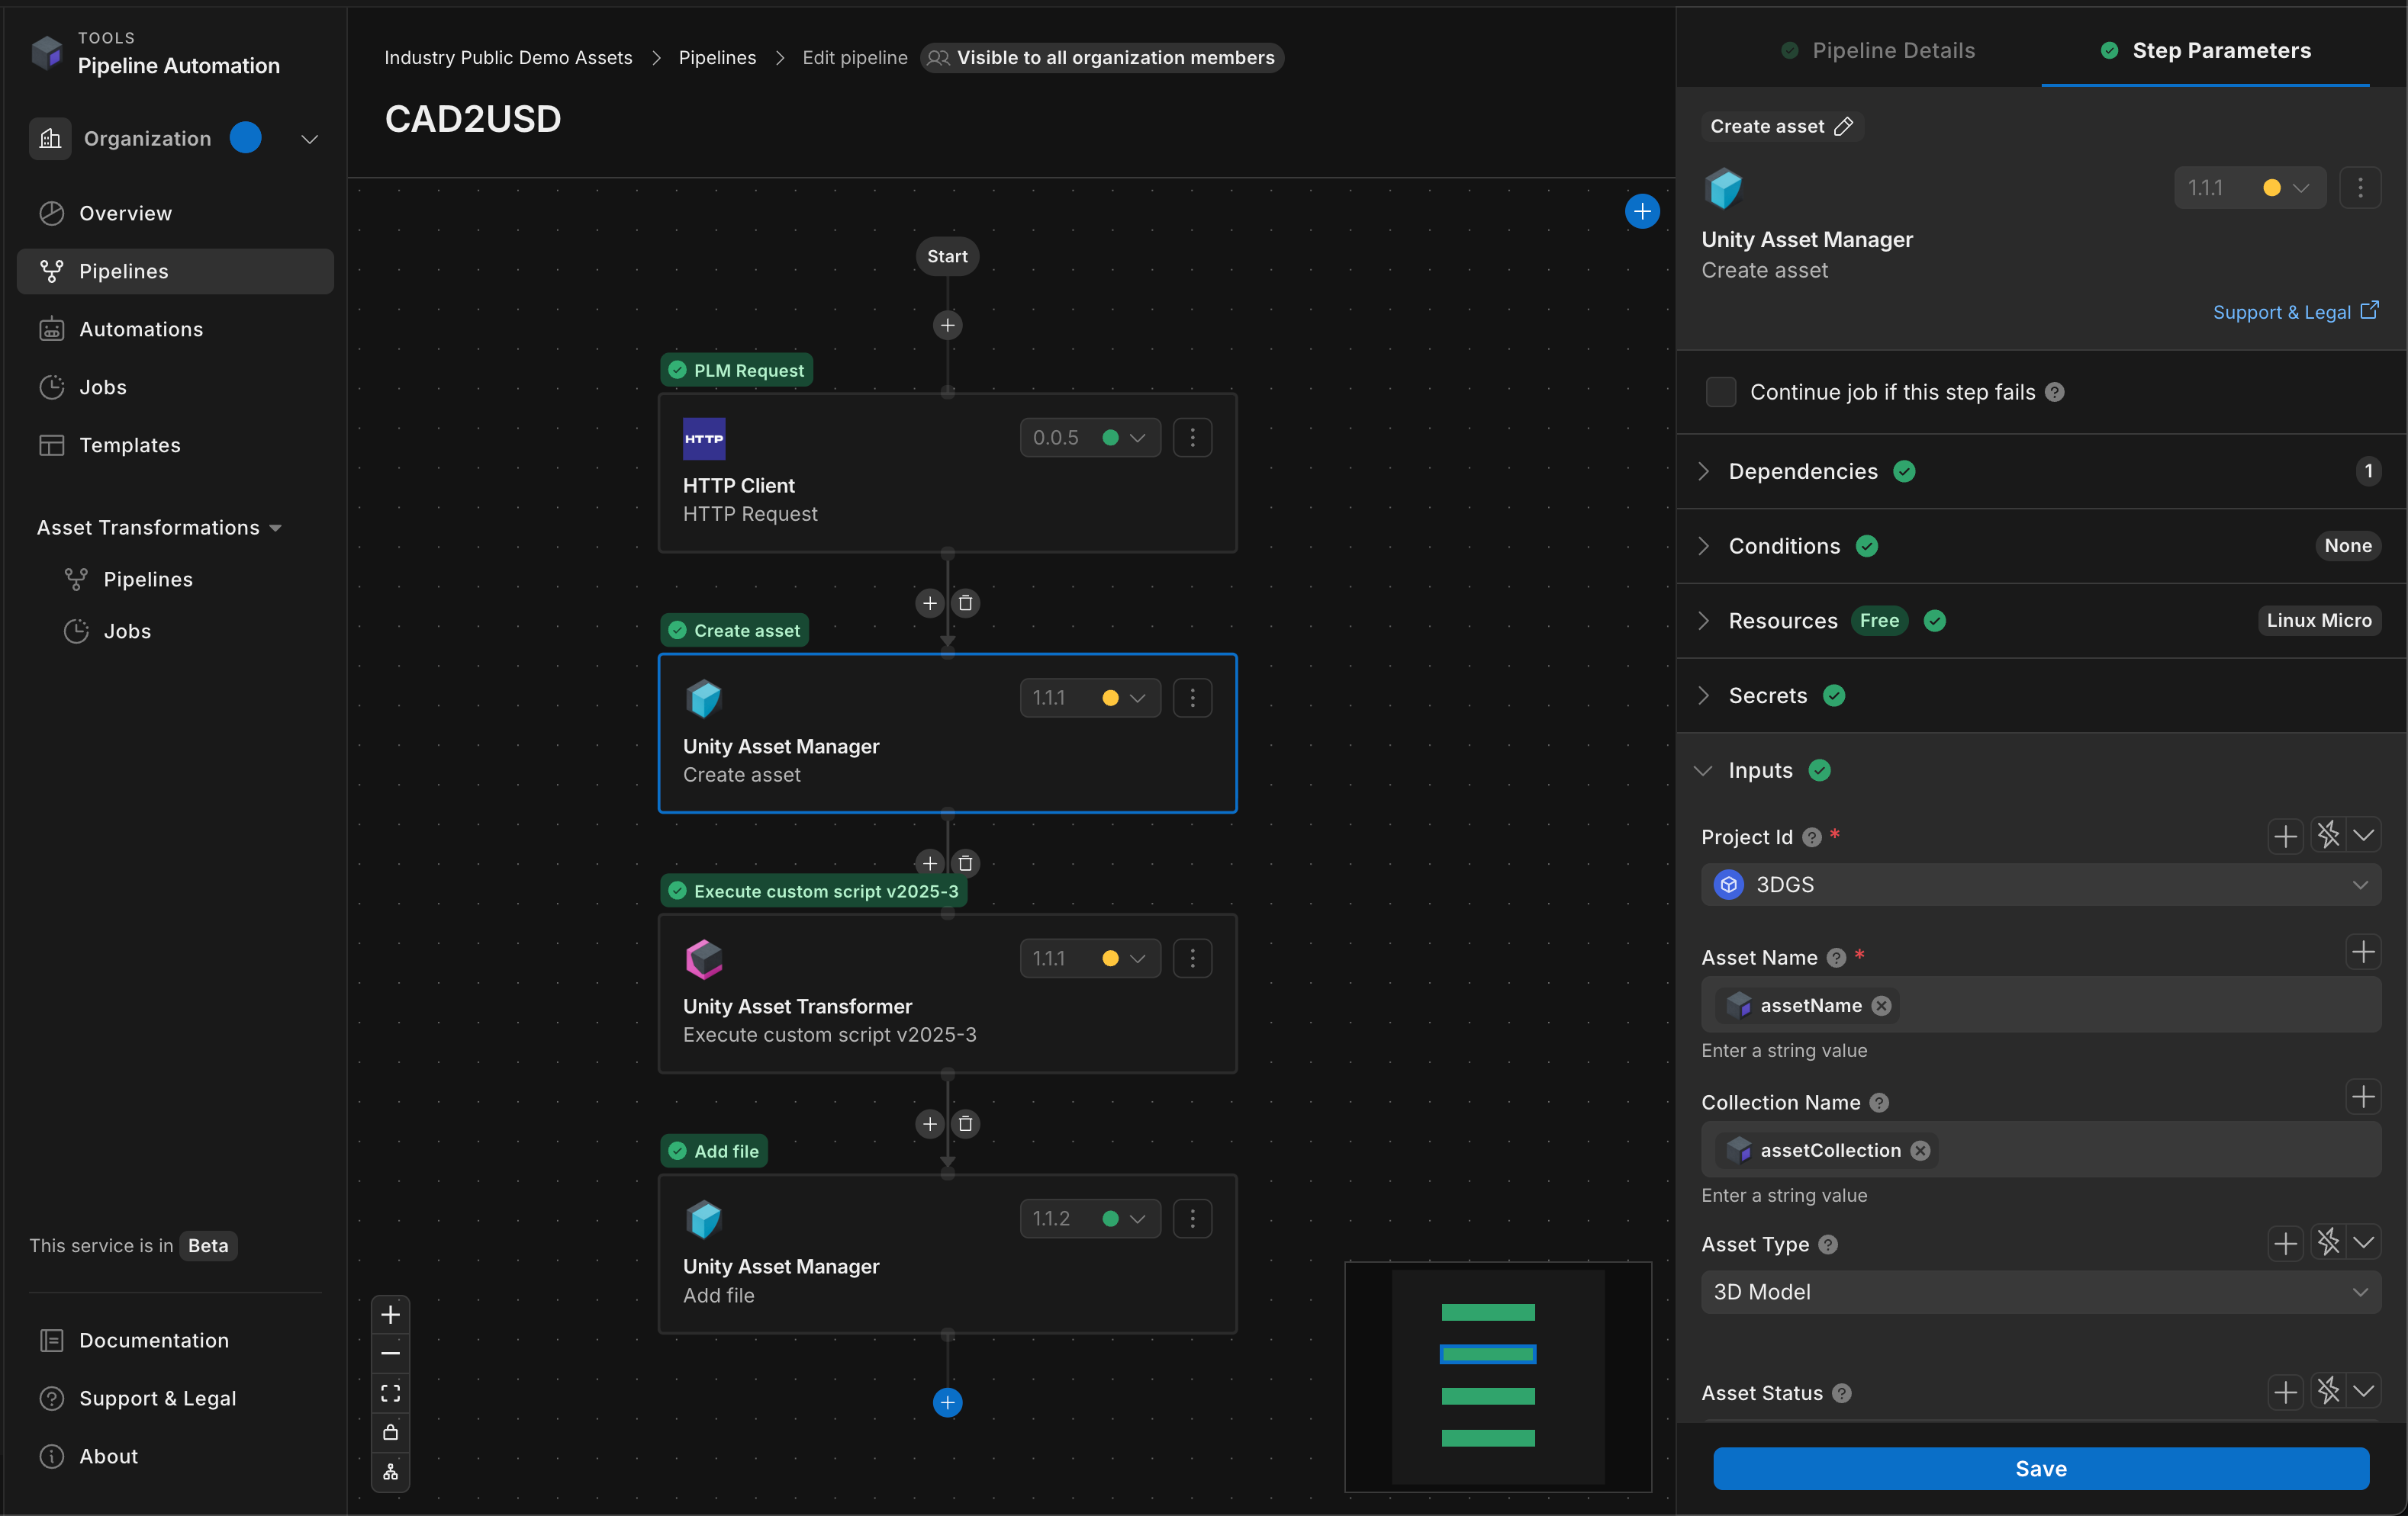Save the step parameters
2408x1516 pixels.
coord(2040,1469)
